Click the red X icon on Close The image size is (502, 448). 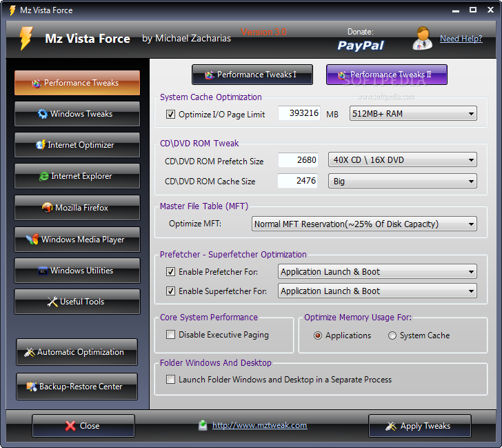tap(70, 426)
